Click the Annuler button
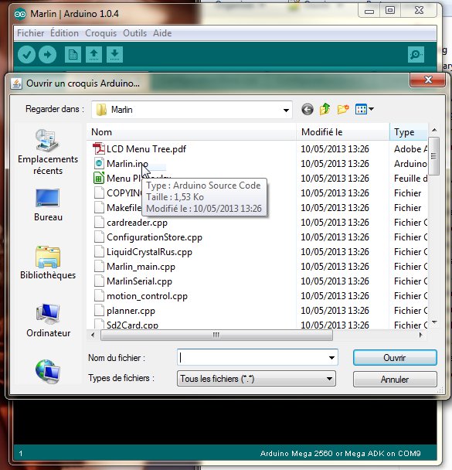Viewport: 452px width, 470px height. 395,380
